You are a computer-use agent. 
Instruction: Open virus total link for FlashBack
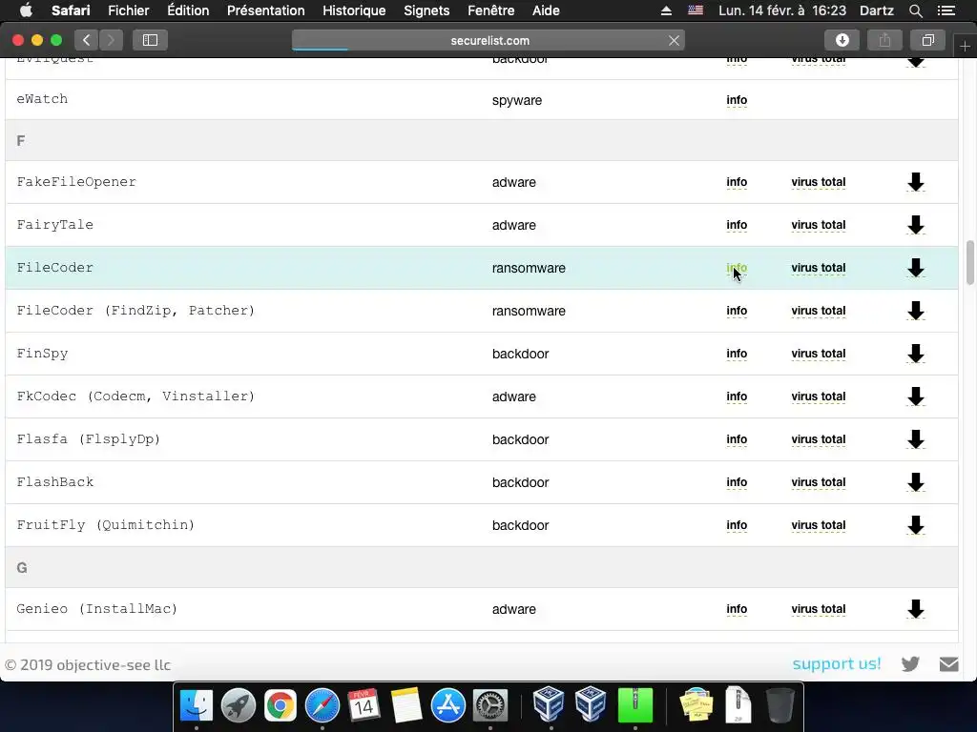818,482
